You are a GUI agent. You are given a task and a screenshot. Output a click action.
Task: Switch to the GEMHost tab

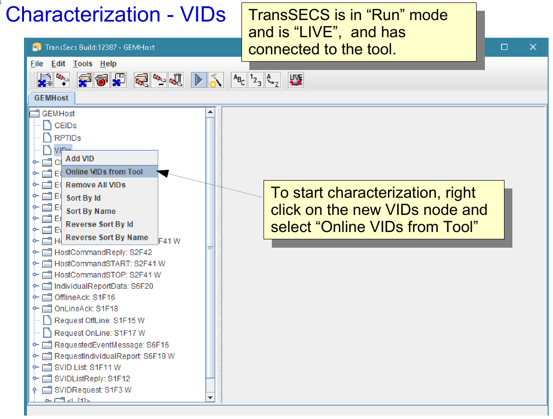tap(51, 98)
